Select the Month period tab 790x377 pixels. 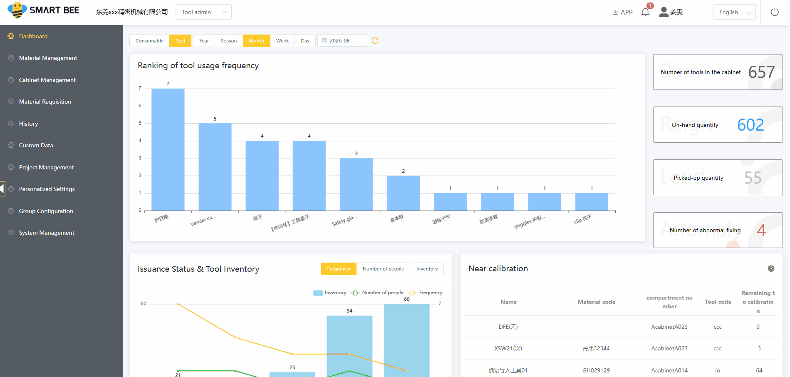[x=256, y=41]
